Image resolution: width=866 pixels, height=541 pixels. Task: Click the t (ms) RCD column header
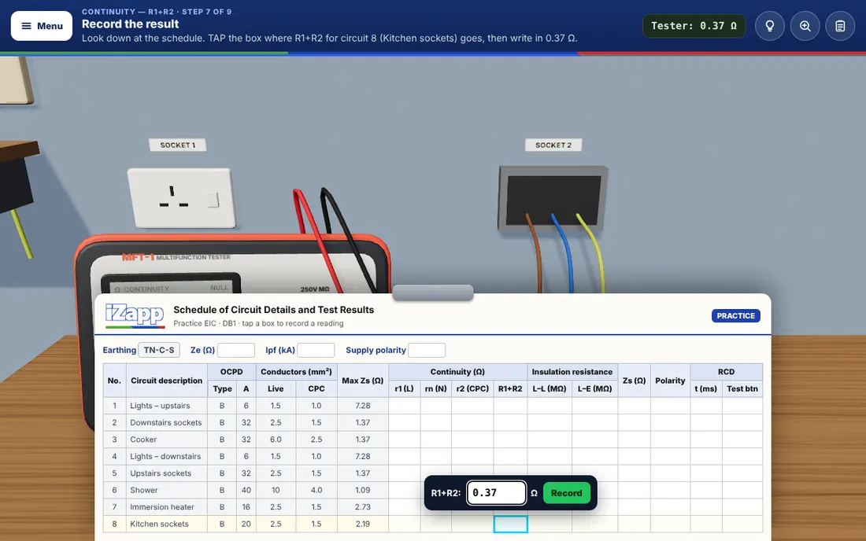pos(706,388)
